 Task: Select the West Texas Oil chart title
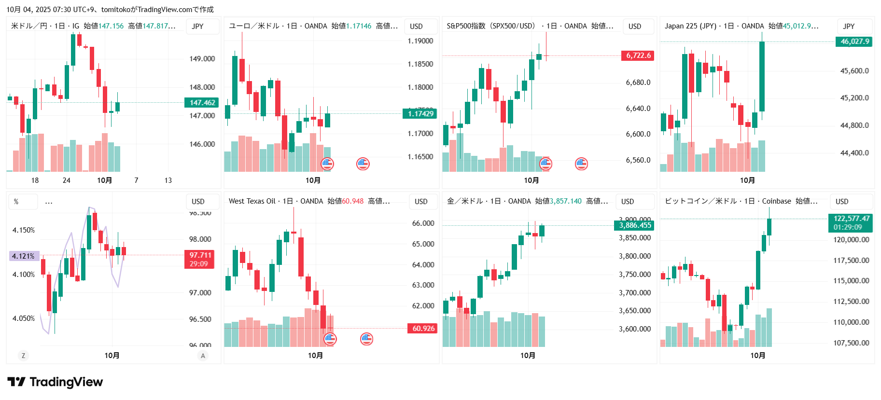[x=252, y=201]
